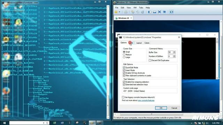This screenshot has height=125, width=223.
Task: Close the cmd.exe Properties dialog
Action: pyautogui.click(x=179, y=37)
